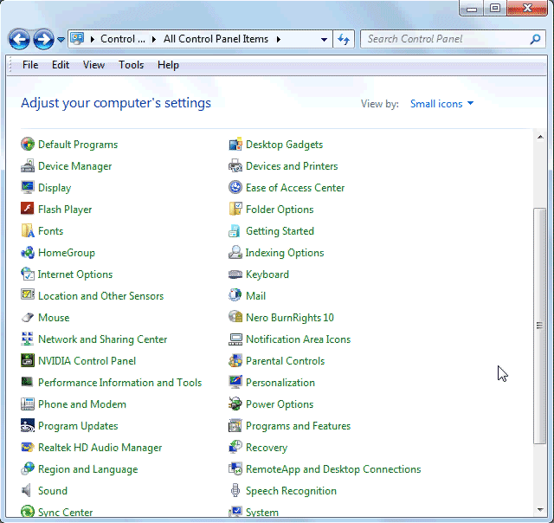Image resolution: width=554 pixels, height=523 pixels.
Task: Open Personalization link
Action: (280, 383)
